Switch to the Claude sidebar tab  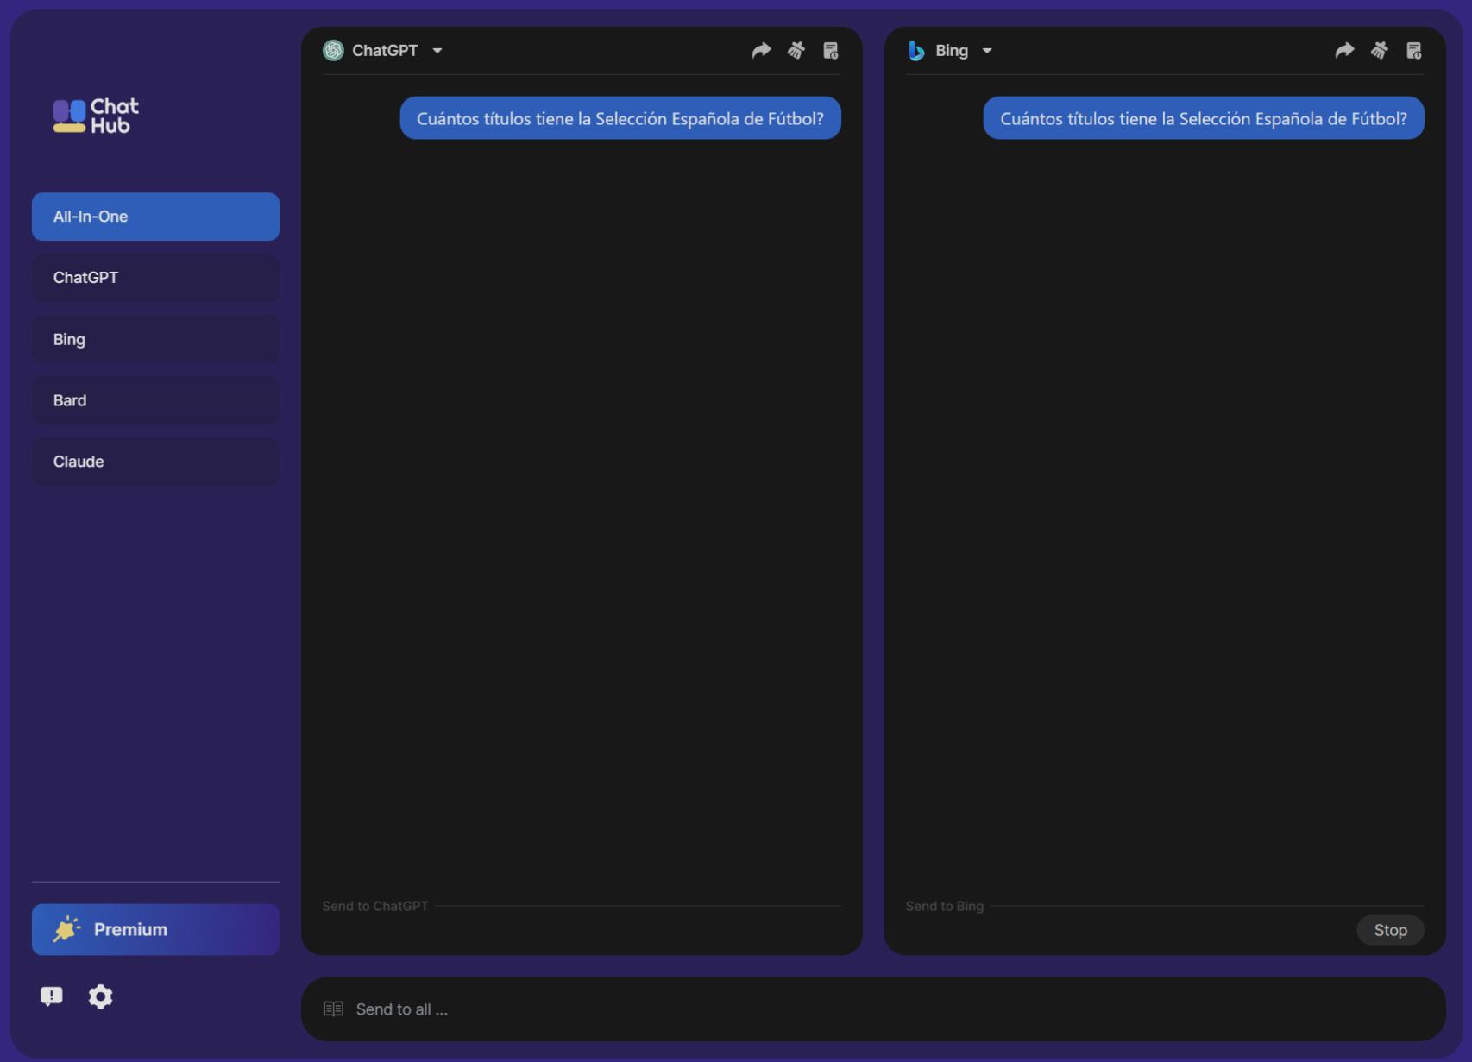[x=155, y=462]
